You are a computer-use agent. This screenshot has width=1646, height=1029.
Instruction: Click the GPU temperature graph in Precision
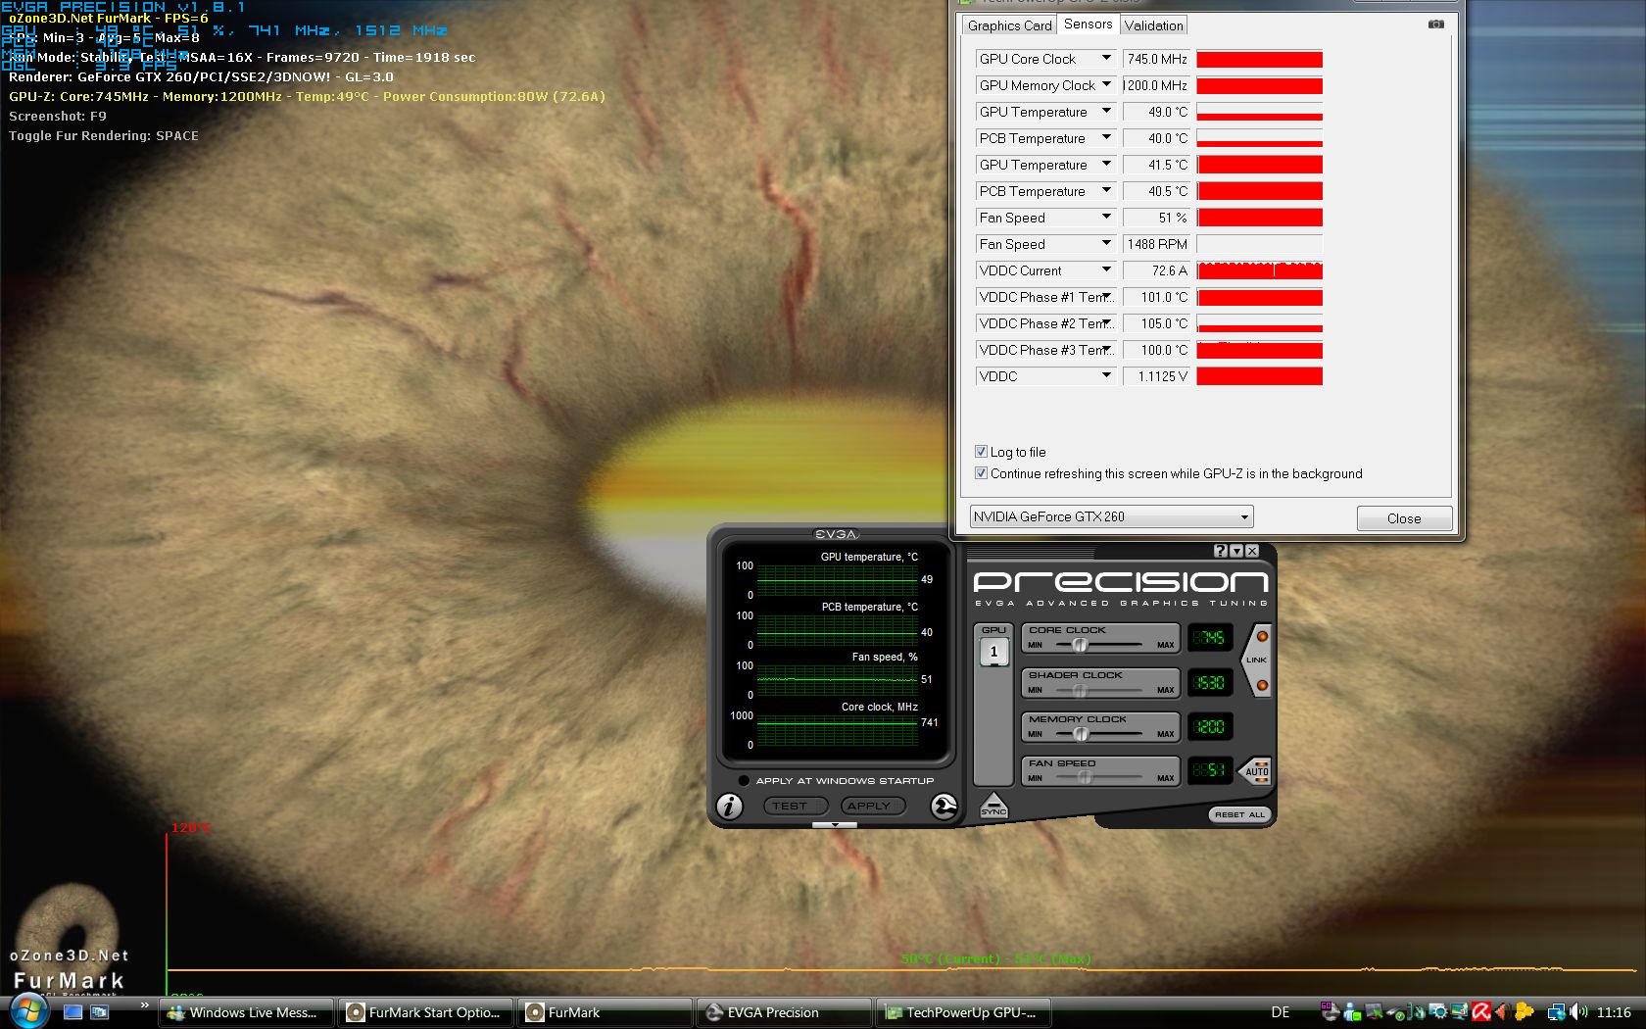pos(838,580)
